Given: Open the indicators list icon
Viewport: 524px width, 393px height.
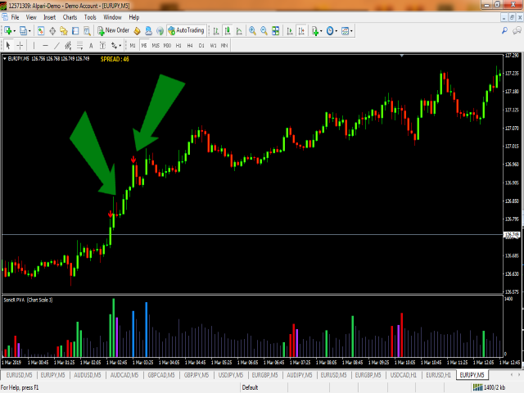Looking at the screenshot, I should (x=314, y=31).
